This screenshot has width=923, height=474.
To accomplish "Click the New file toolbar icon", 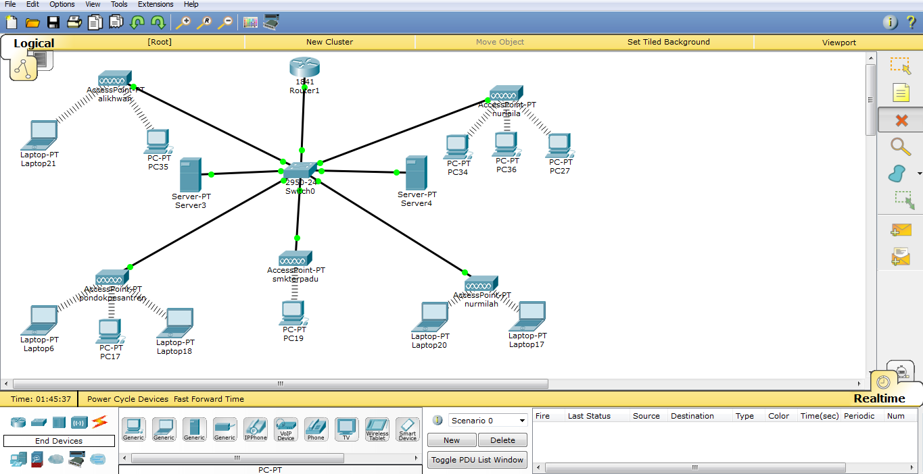I will [11, 22].
